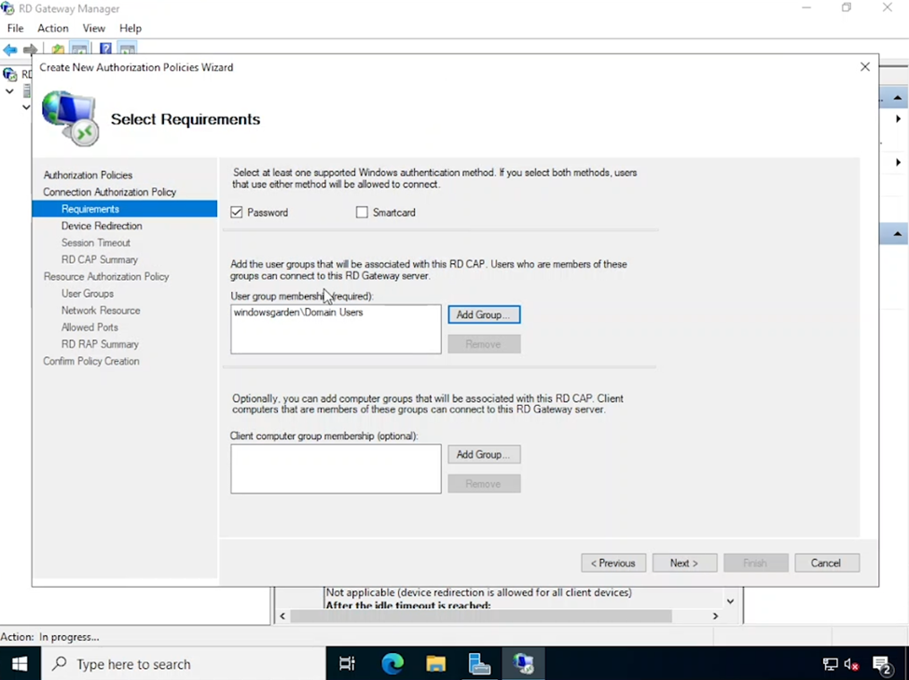
Task: Collapse the top tree node chevron
Action: pyautogui.click(x=9, y=91)
